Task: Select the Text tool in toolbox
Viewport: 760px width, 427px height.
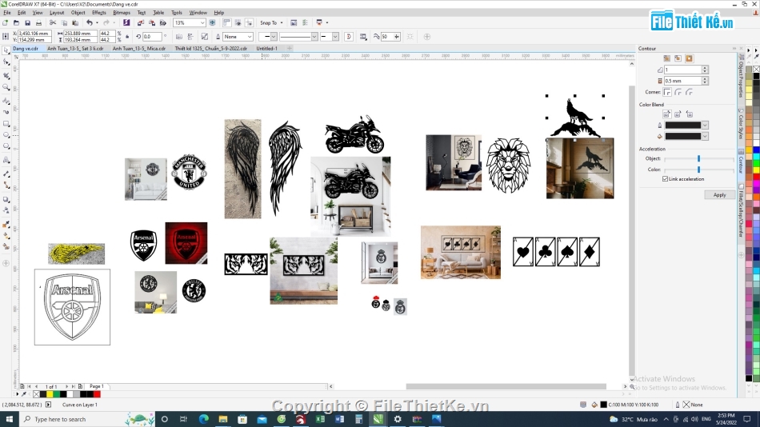Action: [x=6, y=159]
